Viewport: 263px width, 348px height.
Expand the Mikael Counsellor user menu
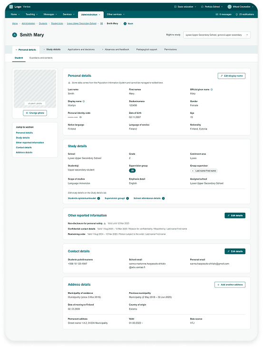pyautogui.click(x=240, y=7)
